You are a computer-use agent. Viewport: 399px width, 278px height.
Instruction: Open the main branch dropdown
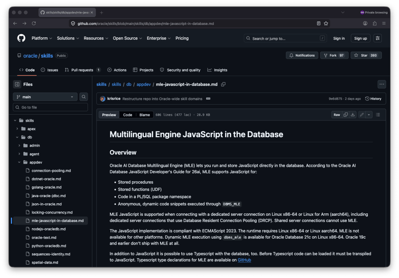[x=45, y=97]
